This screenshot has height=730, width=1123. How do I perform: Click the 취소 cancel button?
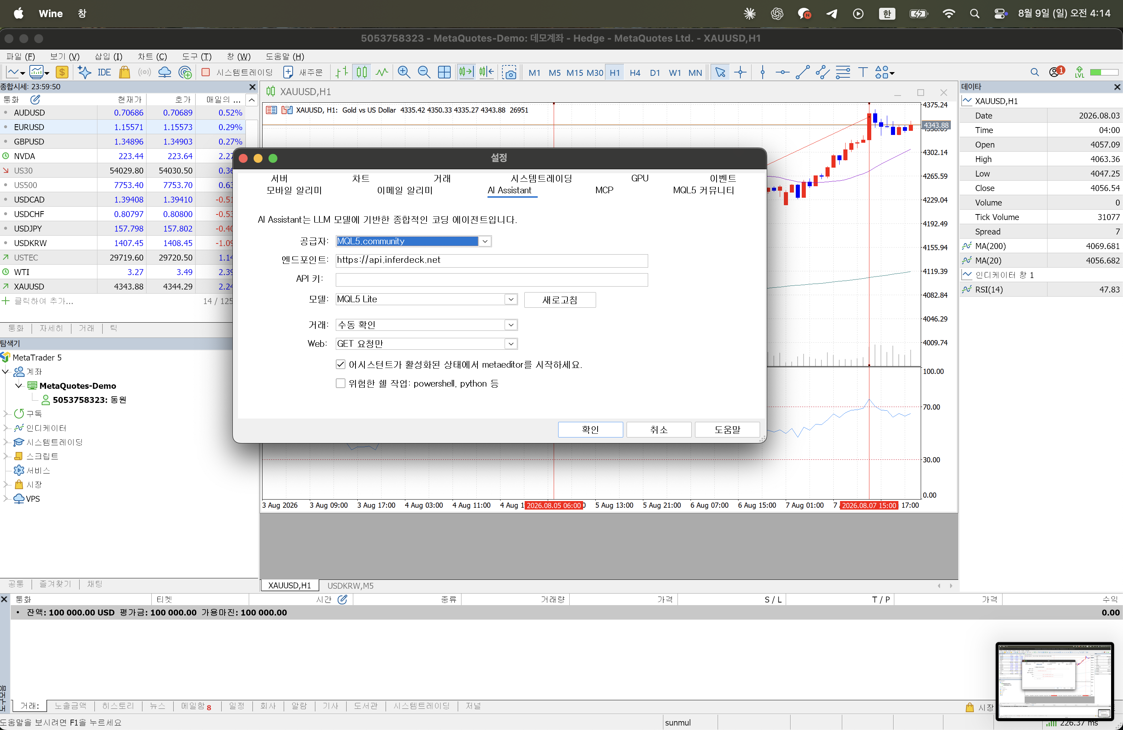tap(659, 430)
